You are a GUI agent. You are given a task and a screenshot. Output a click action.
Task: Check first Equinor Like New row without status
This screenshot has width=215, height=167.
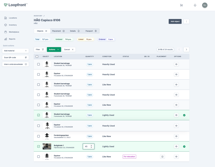(x=38, y=105)
